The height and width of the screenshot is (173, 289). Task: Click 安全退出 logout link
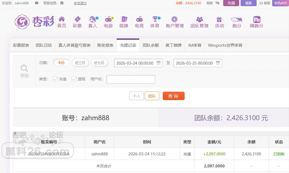[x=80, y=3]
